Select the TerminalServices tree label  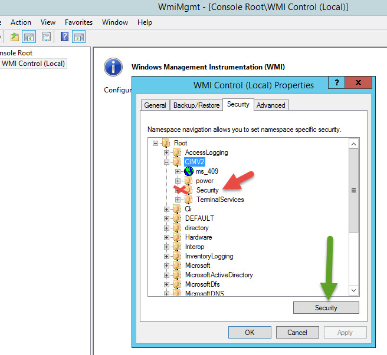pyautogui.click(x=220, y=200)
